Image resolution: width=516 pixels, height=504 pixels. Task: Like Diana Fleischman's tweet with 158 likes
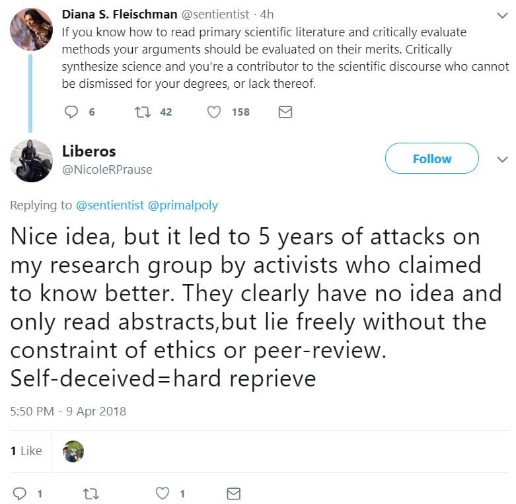[x=214, y=112]
